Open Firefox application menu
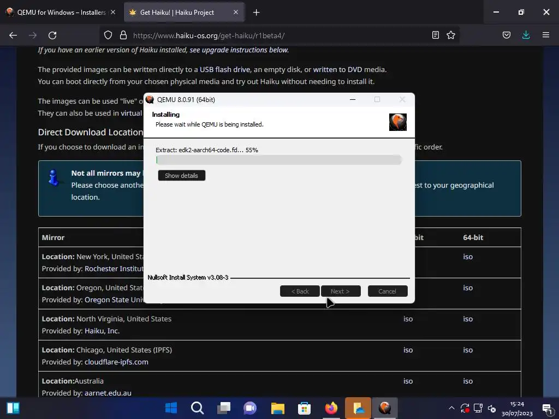The height and width of the screenshot is (419, 559). (x=546, y=35)
